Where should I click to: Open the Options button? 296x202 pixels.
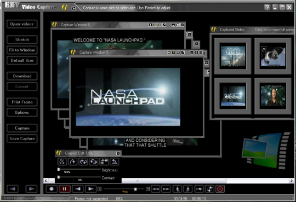pyautogui.click(x=22, y=112)
